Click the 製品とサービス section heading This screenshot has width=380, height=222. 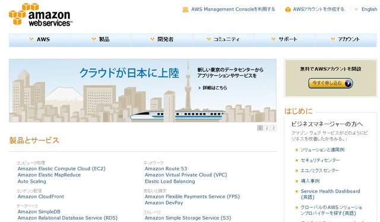(34, 140)
